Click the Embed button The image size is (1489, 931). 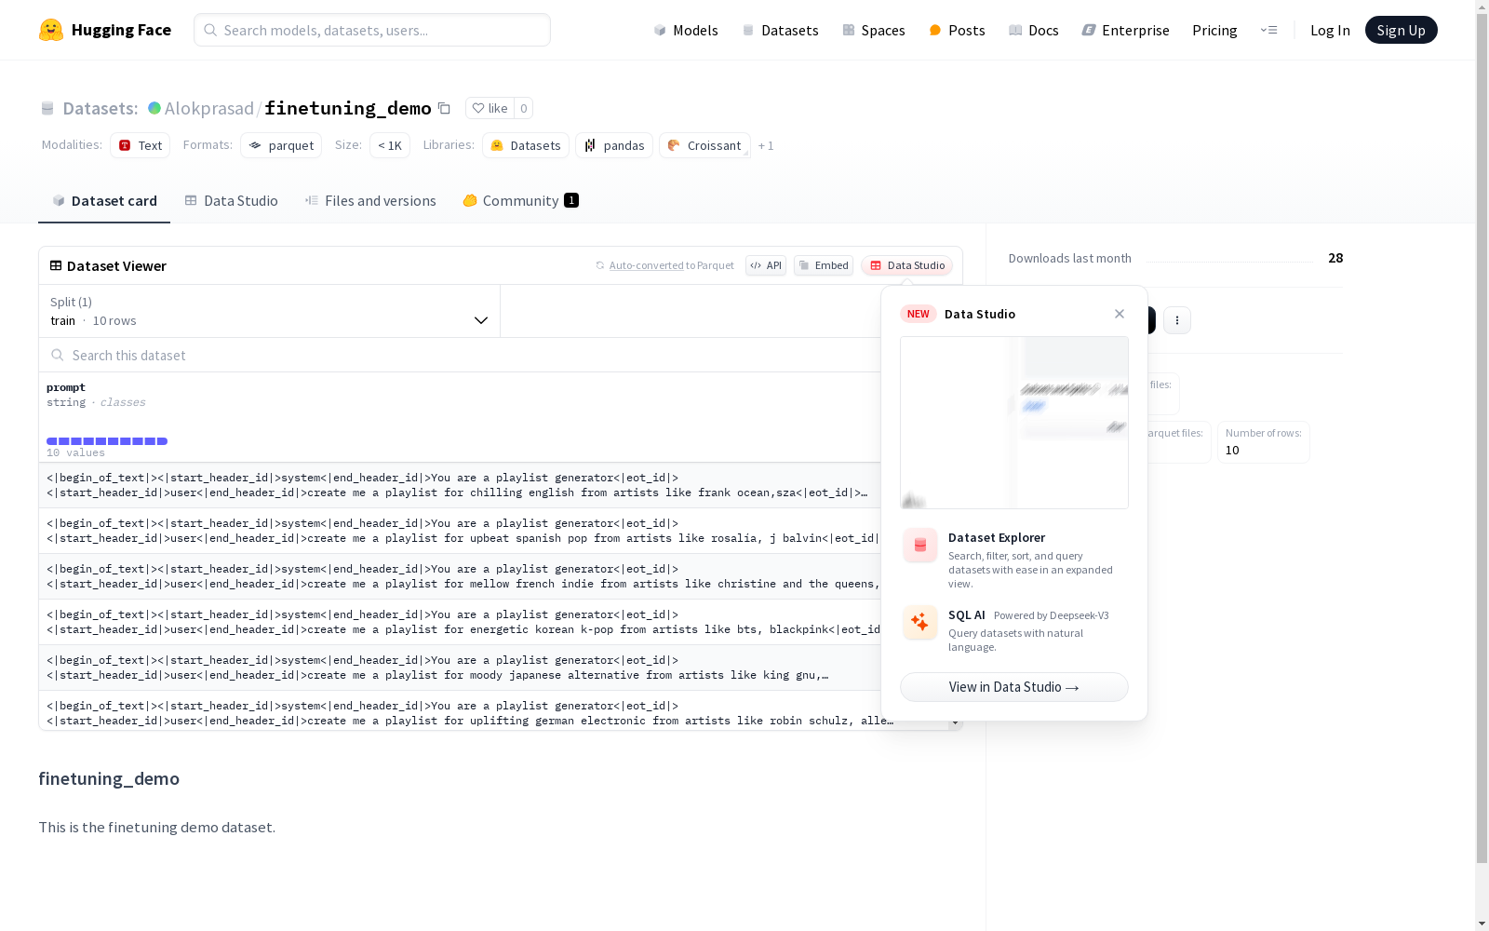(824, 265)
